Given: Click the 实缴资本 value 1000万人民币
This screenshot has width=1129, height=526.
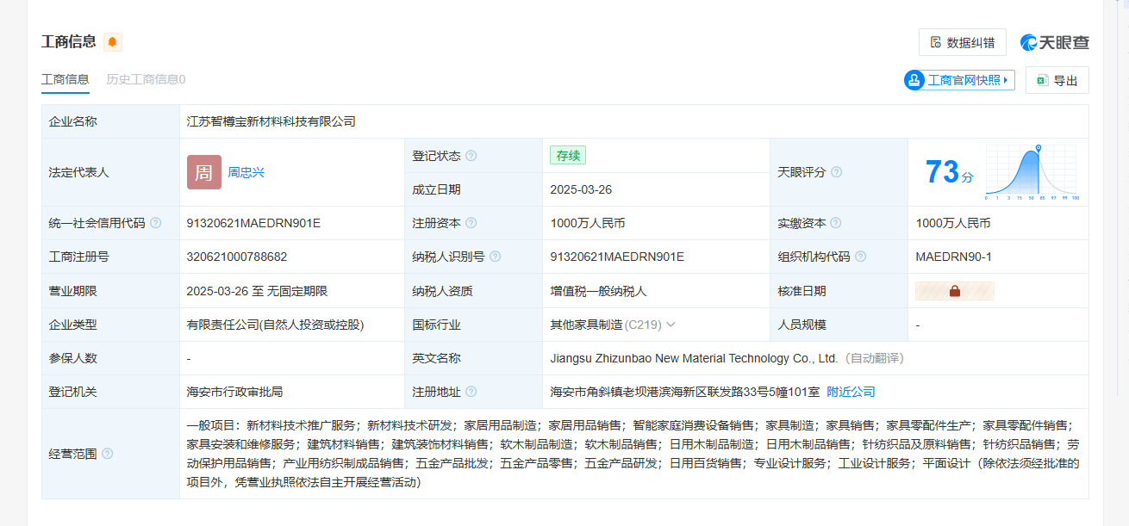Looking at the screenshot, I should point(953,223).
